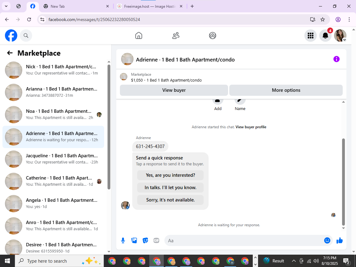The image size is (356, 267).
Task: Open Nick's apartment conversation
Action: coord(53,70)
